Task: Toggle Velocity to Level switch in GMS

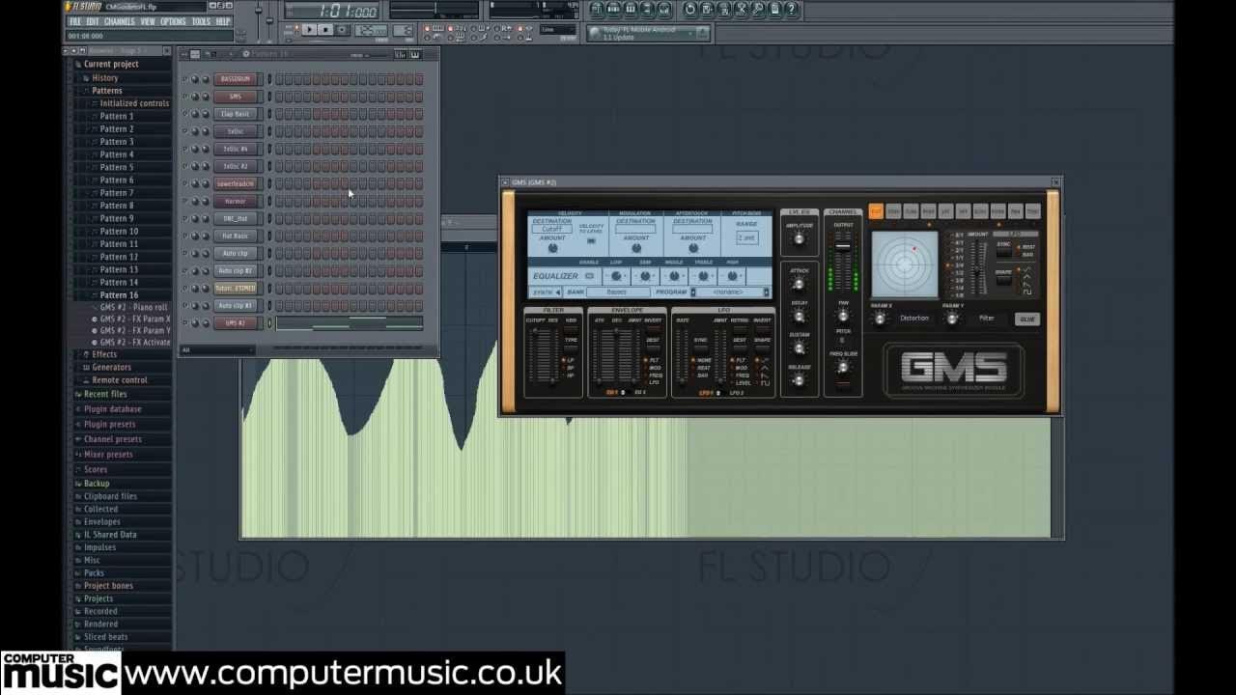Action: pyautogui.click(x=591, y=240)
